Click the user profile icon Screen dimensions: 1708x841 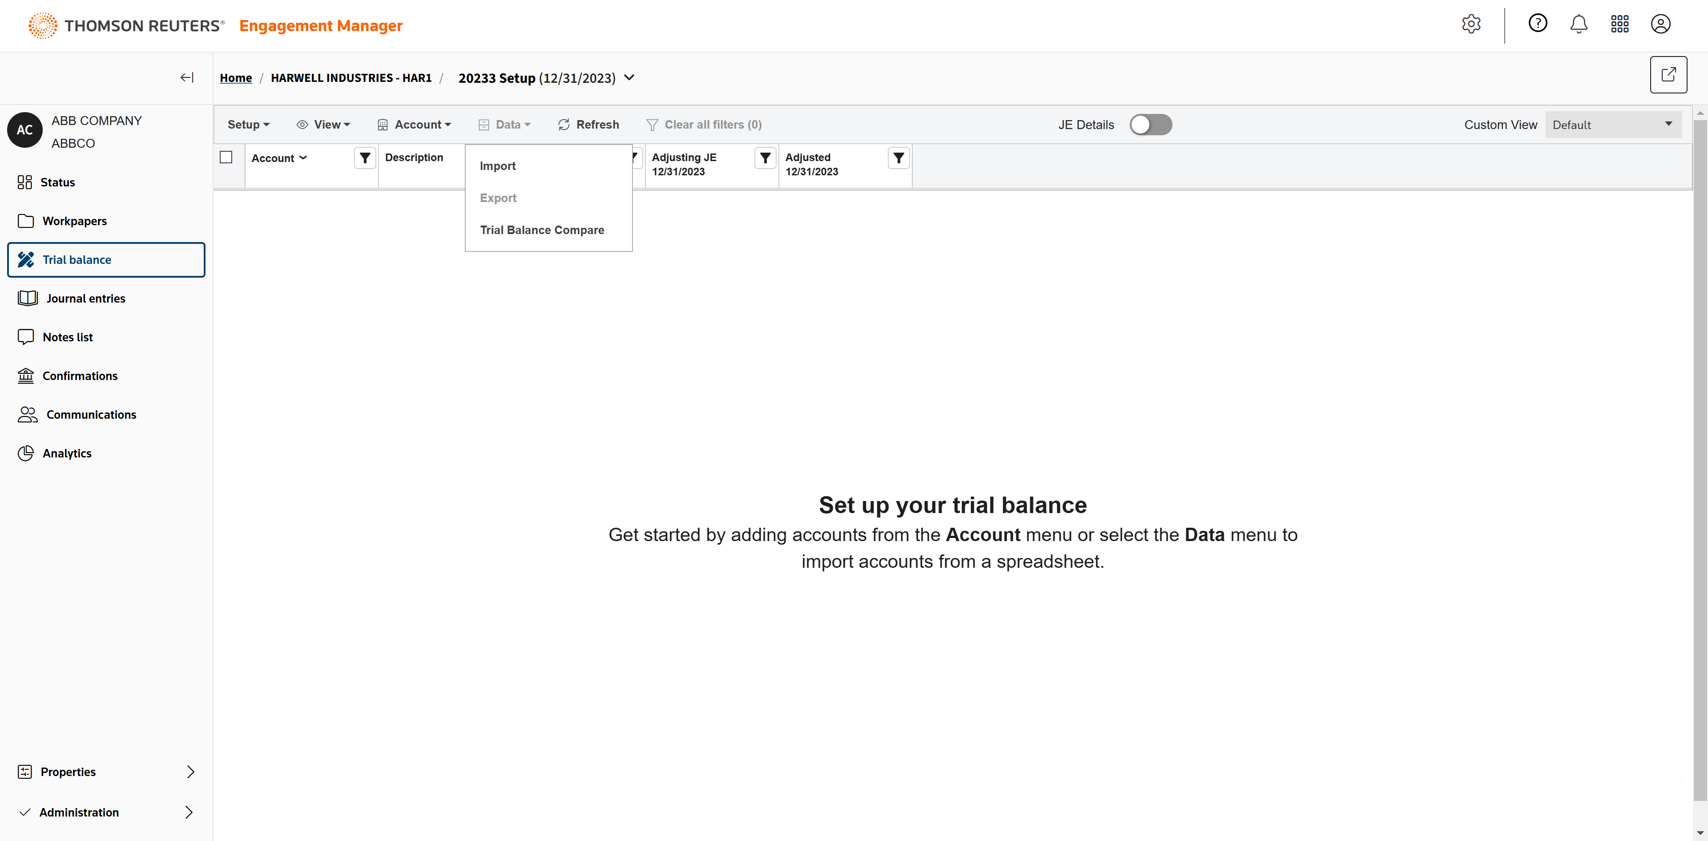(1660, 24)
